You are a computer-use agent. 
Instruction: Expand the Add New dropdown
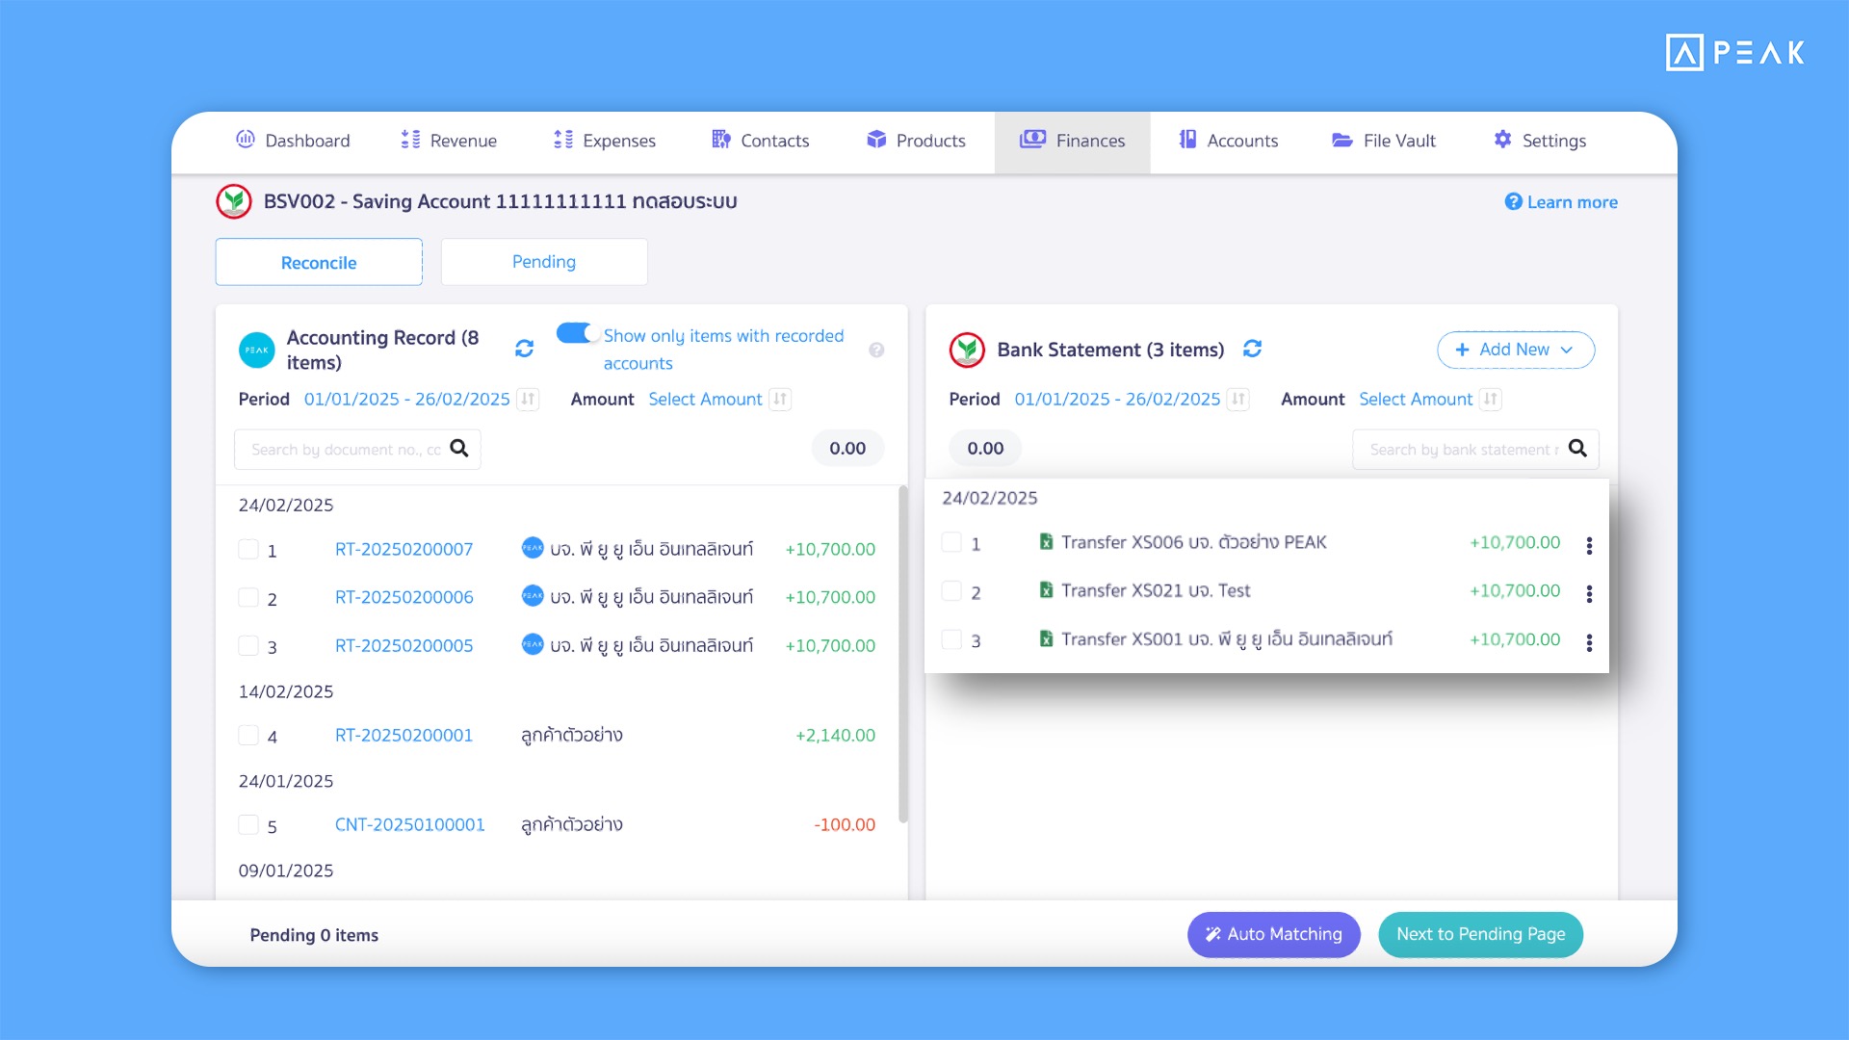pyautogui.click(x=1514, y=350)
